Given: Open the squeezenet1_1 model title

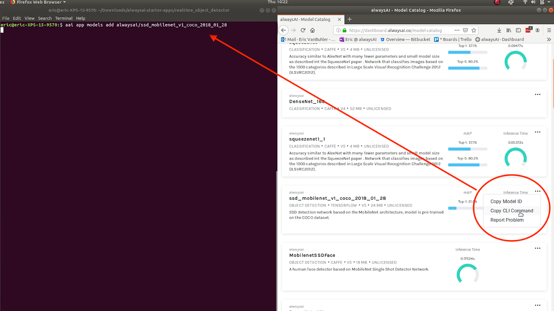Looking at the screenshot, I should click(x=307, y=139).
